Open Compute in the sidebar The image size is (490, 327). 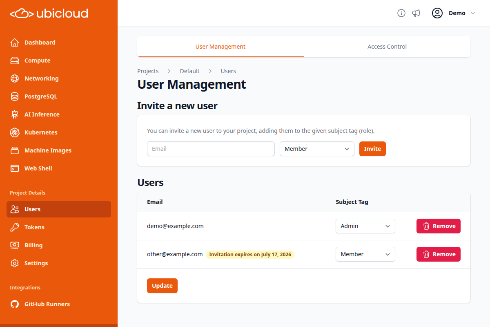[59, 60]
